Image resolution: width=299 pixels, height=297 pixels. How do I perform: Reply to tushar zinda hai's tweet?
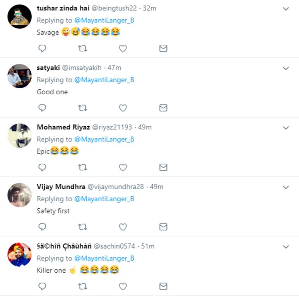[x=42, y=49]
